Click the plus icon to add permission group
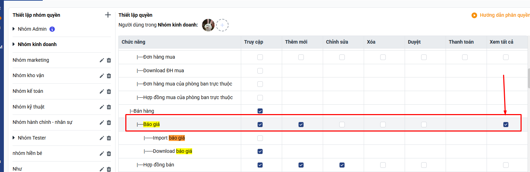Image resolution: width=530 pixels, height=172 pixels. point(108,15)
